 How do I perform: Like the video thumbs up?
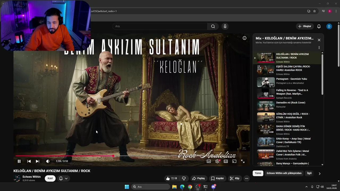pyautogui.click(x=171, y=179)
